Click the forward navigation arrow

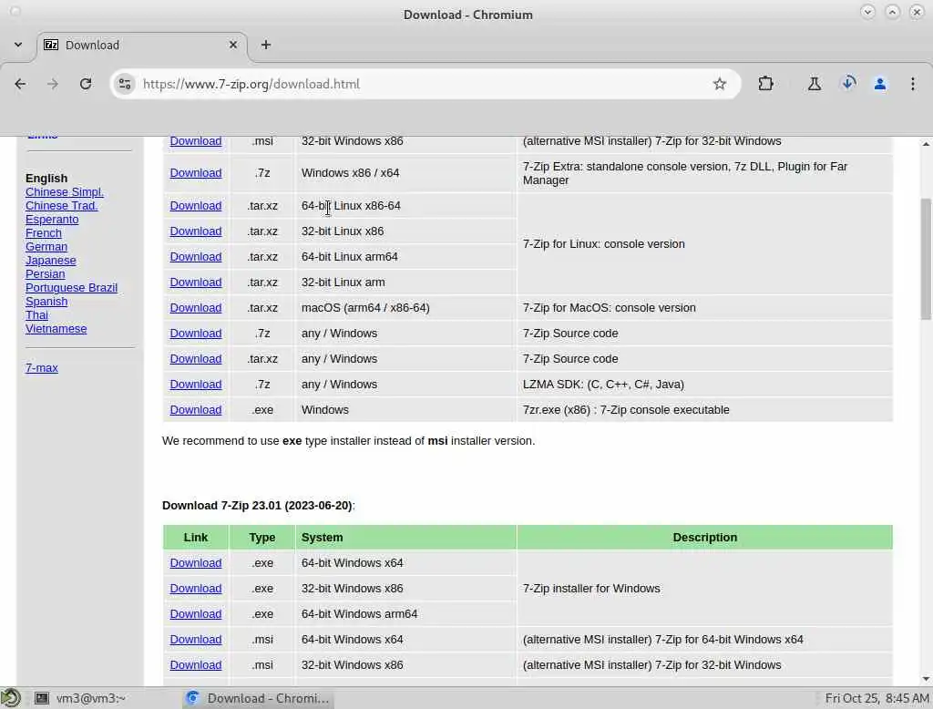pyautogui.click(x=53, y=84)
